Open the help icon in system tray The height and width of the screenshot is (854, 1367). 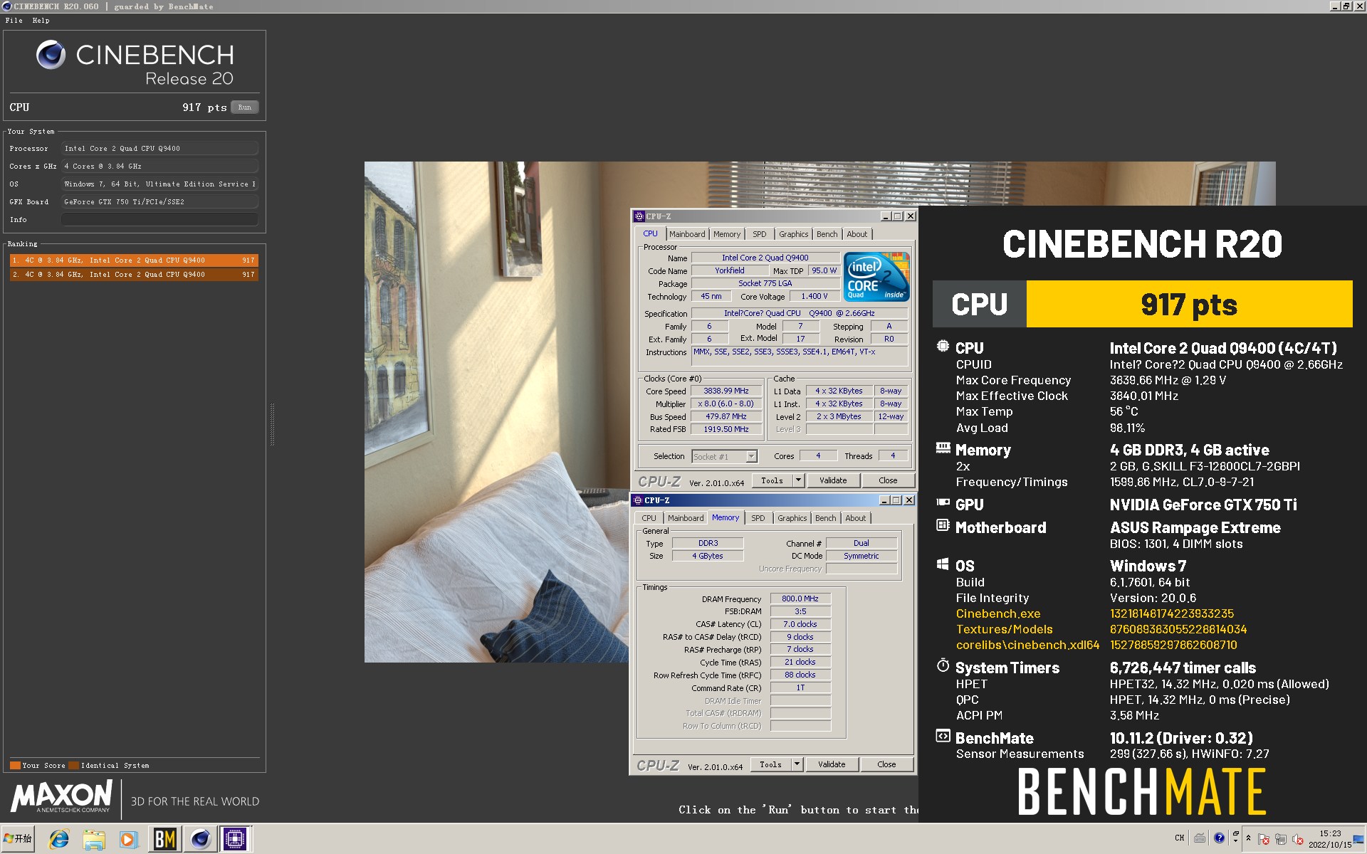pyautogui.click(x=1219, y=838)
